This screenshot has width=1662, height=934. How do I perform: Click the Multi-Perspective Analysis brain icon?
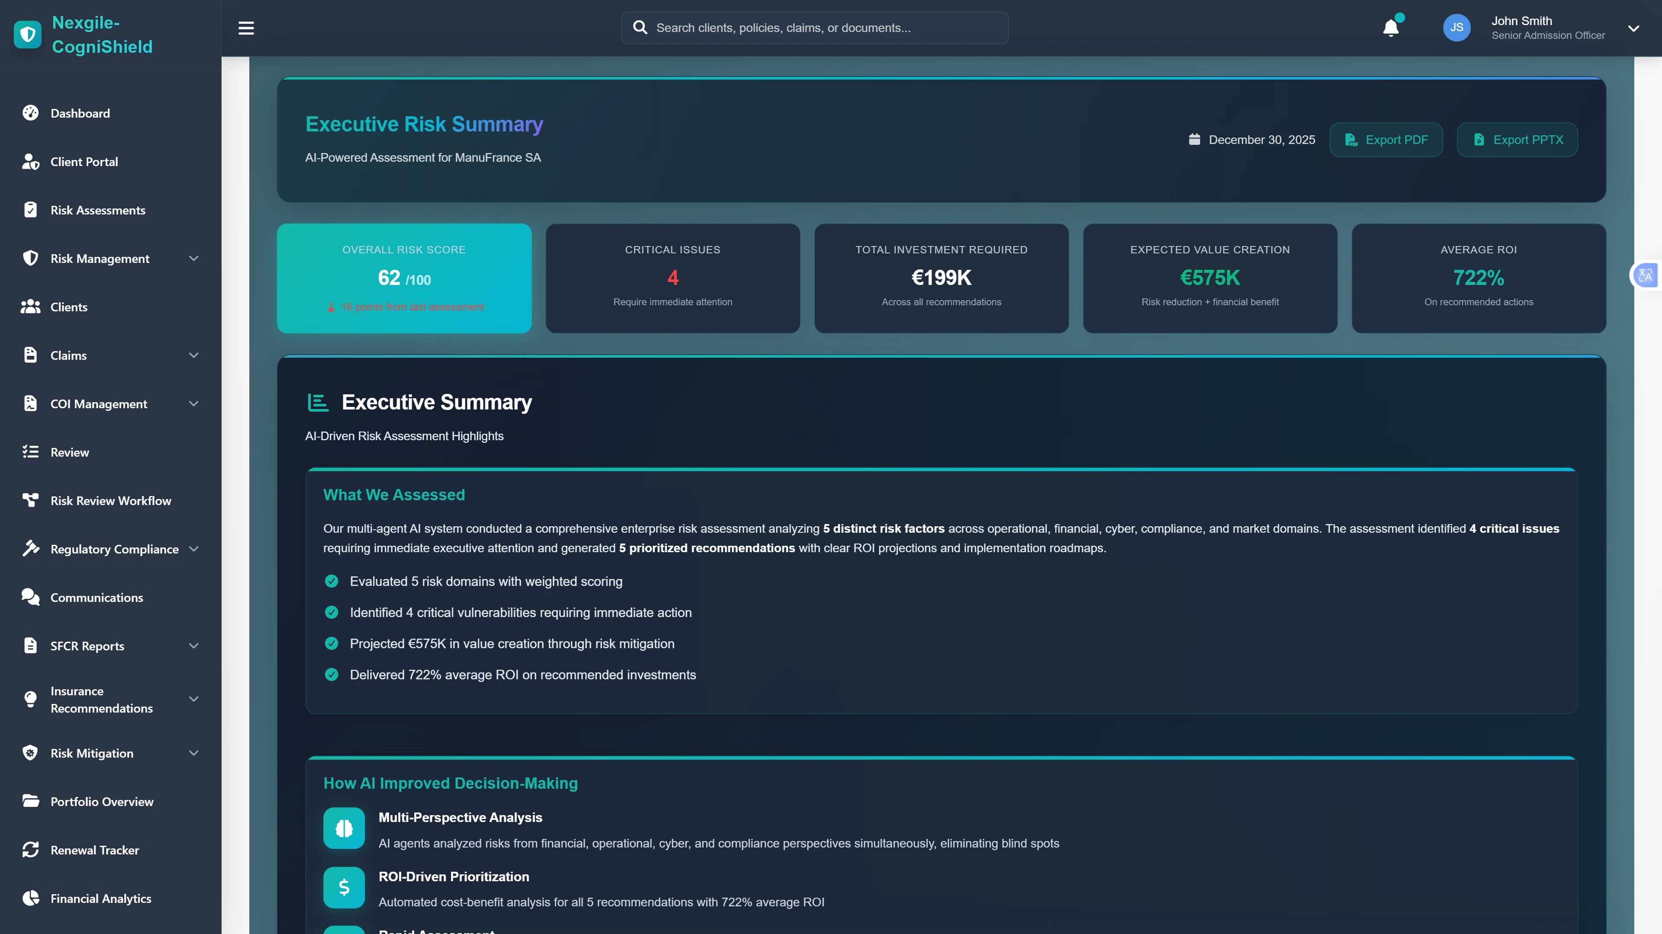tap(344, 828)
